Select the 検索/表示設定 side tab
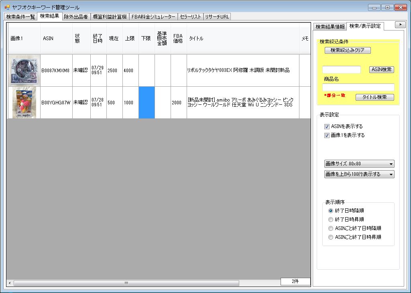The height and width of the screenshot is (293, 411). pos(365,26)
